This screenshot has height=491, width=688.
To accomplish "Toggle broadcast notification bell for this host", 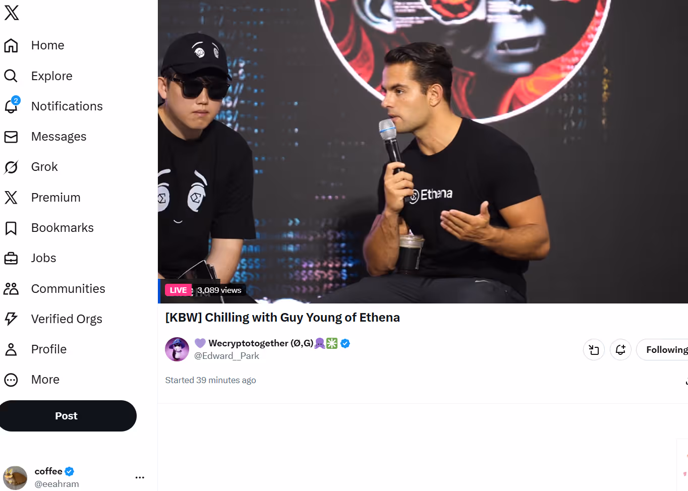I will (x=620, y=350).
